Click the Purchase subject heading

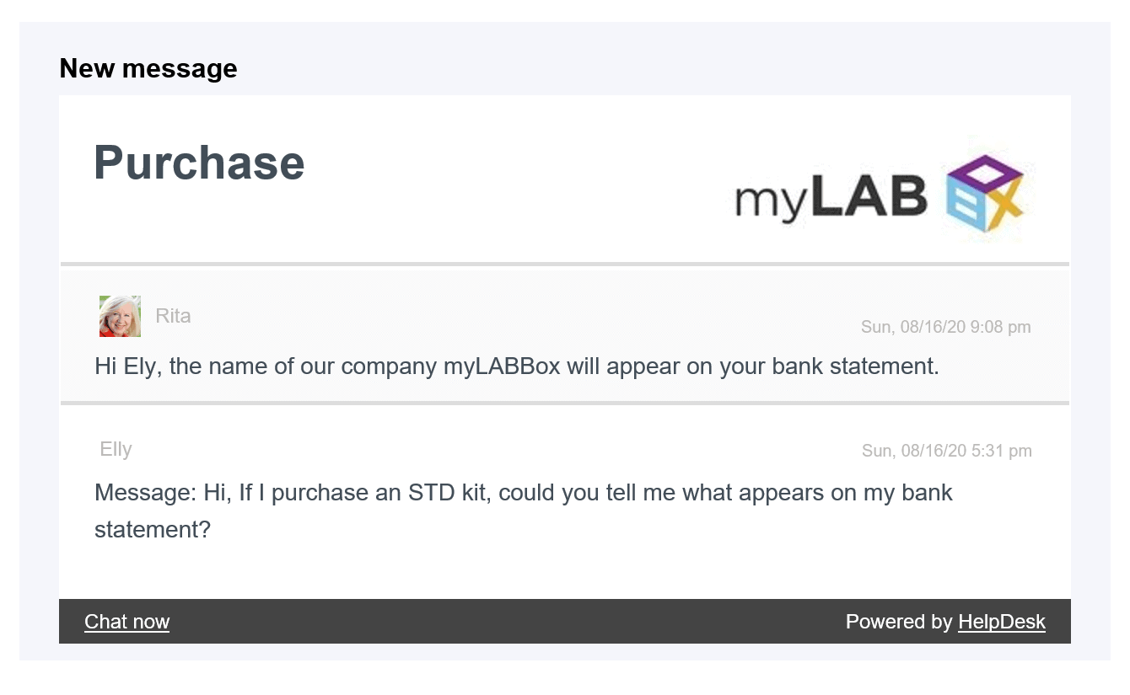pos(199,163)
